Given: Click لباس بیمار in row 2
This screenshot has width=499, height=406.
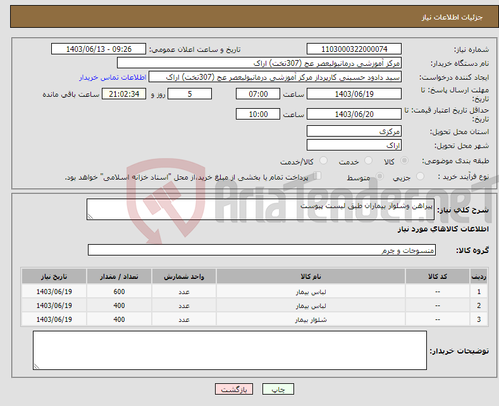Looking at the screenshot, I should (311, 306).
